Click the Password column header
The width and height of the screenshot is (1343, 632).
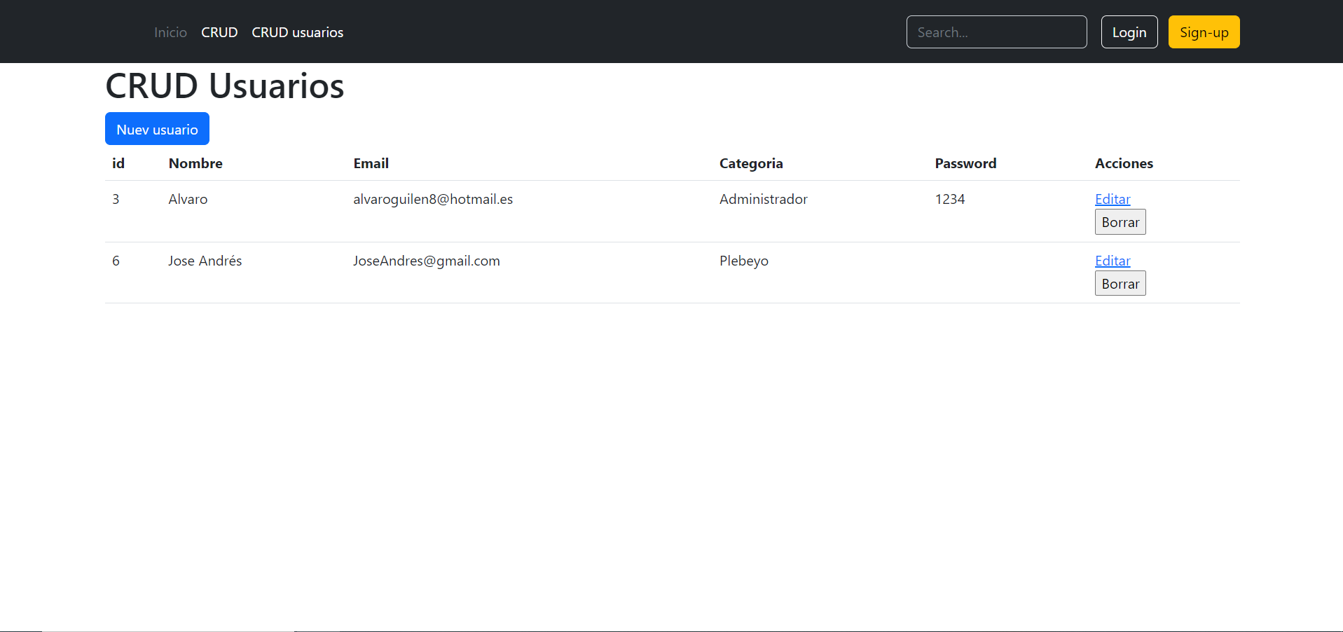[965, 163]
